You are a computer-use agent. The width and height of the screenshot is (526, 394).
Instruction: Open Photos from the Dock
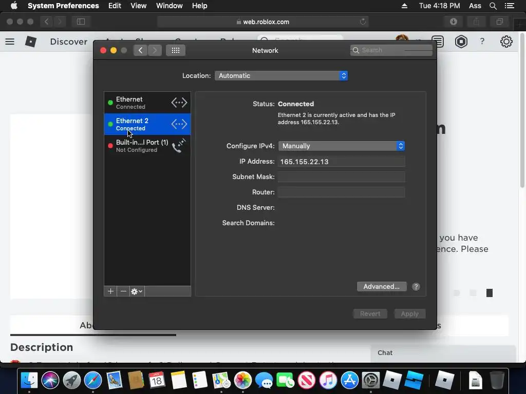click(242, 380)
